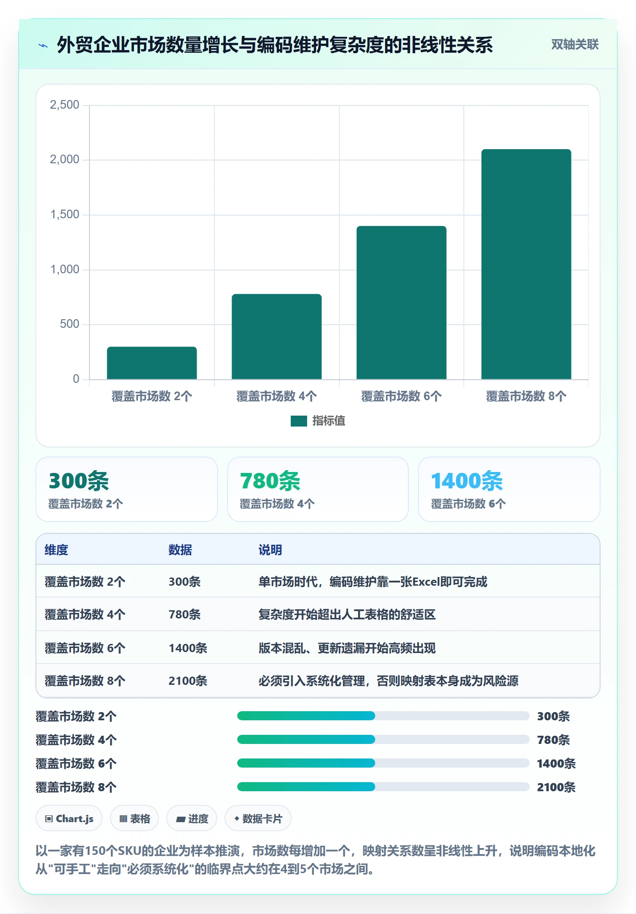This screenshot has height=914, width=636.
Task: Click the text 版本混乱、更新遗漏开始高频出现
Action: [x=347, y=648]
